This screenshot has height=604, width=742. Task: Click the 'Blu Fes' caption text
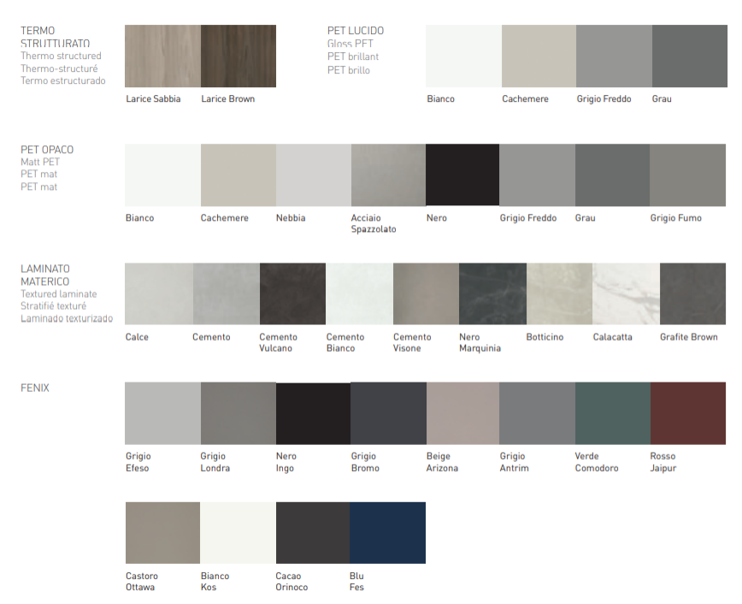(x=356, y=581)
